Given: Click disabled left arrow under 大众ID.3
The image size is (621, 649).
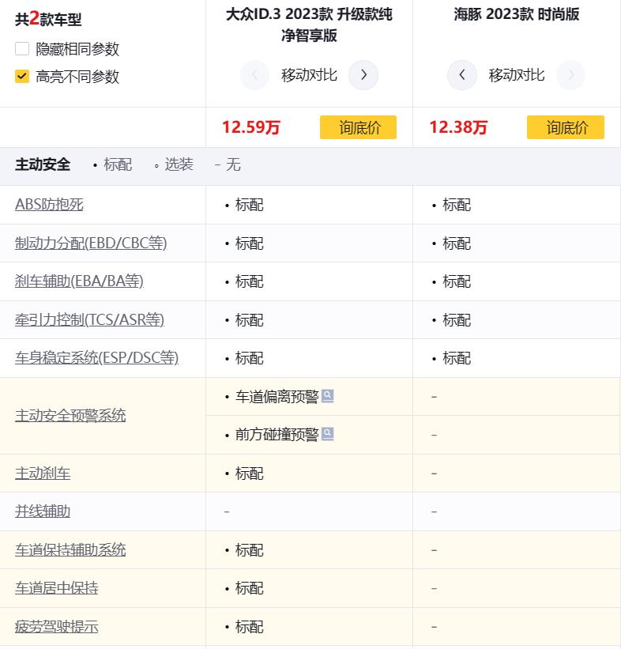Looking at the screenshot, I should tap(255, 75).
